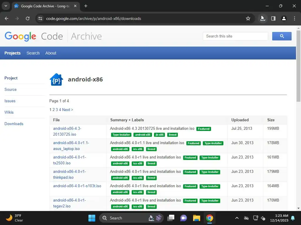Click the address bar URL
Viewport: 301px width, 225px height.
pyautogui.click(x=93, y=18)
